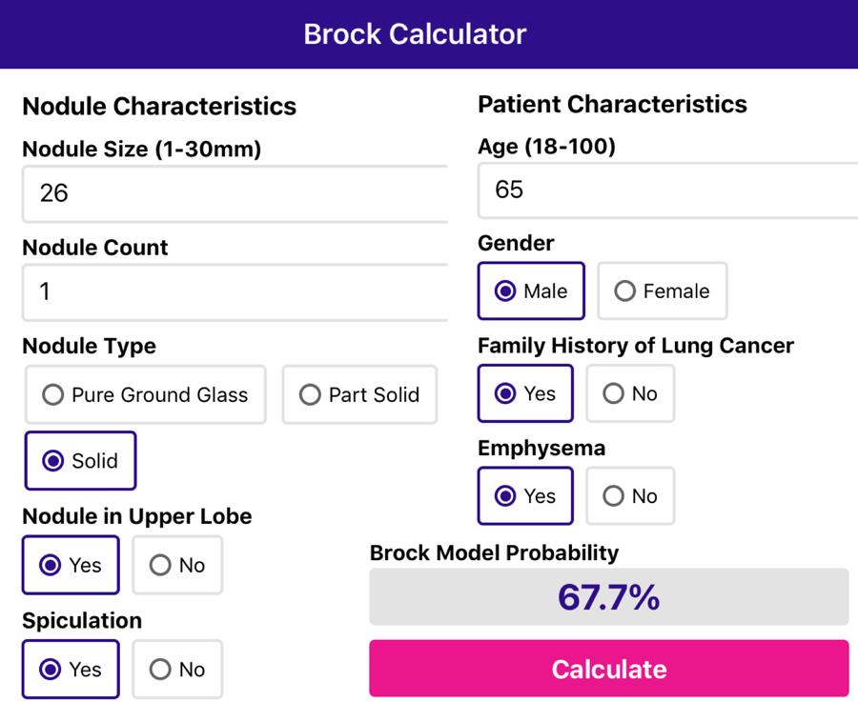Set Emphysema to No
The image size is (858, 702).
630,496
